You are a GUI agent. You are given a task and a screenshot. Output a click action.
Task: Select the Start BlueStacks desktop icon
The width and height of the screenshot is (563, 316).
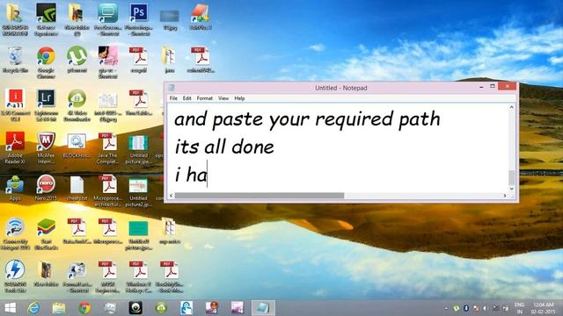pyautogui.click(x=46, y=233)
